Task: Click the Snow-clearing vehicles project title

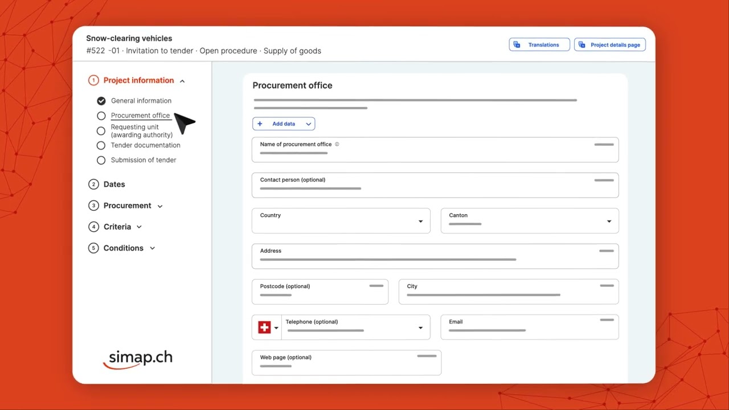Action: click(x=129, y=38)
